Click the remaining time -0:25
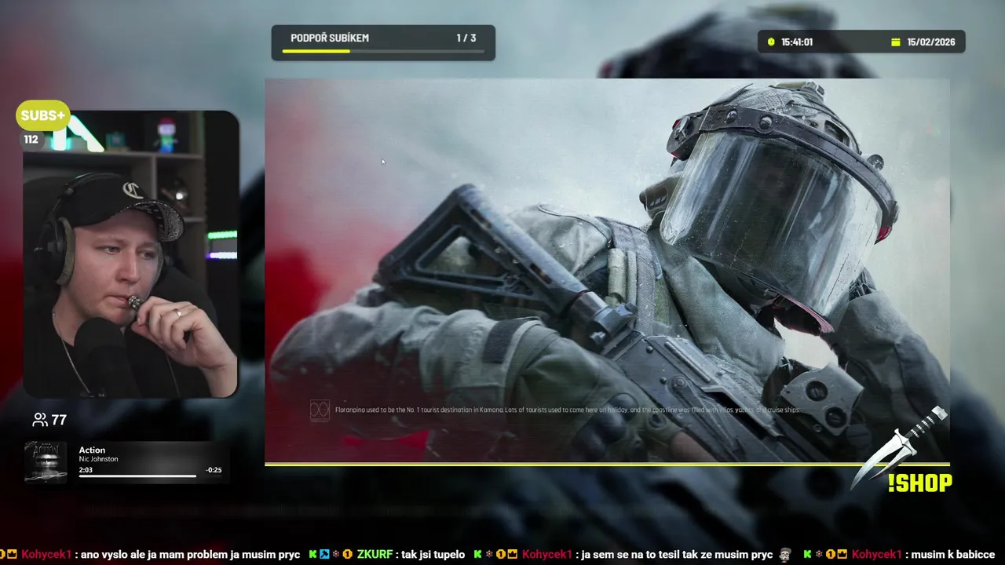The image size is (1005, 565). (214, 470)
